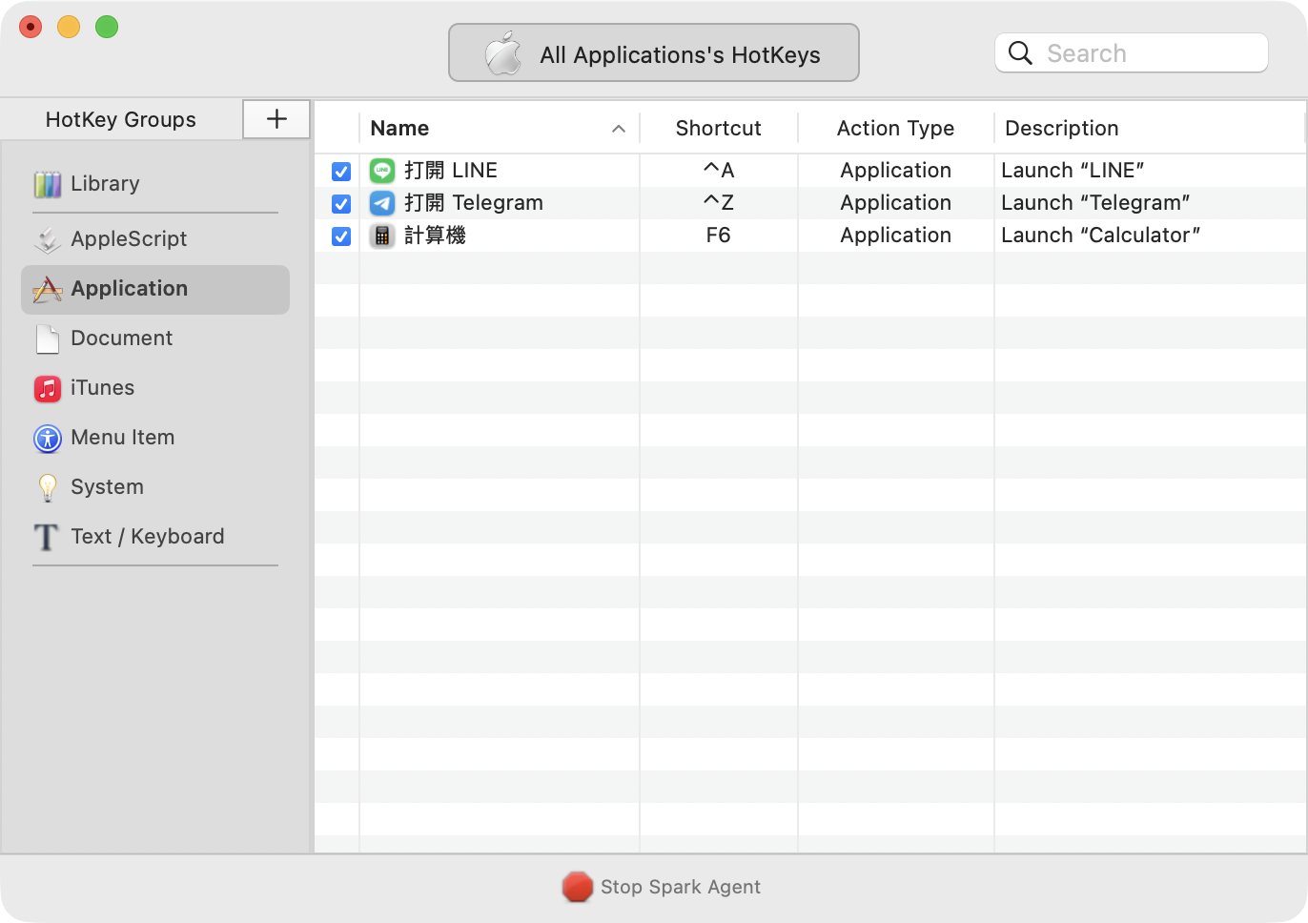Focus the Search field

click(1132, 53)
